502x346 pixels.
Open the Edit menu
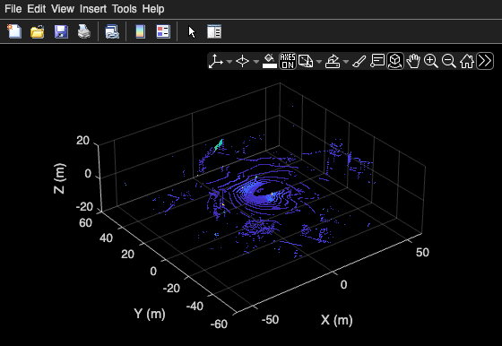[36, 9]
